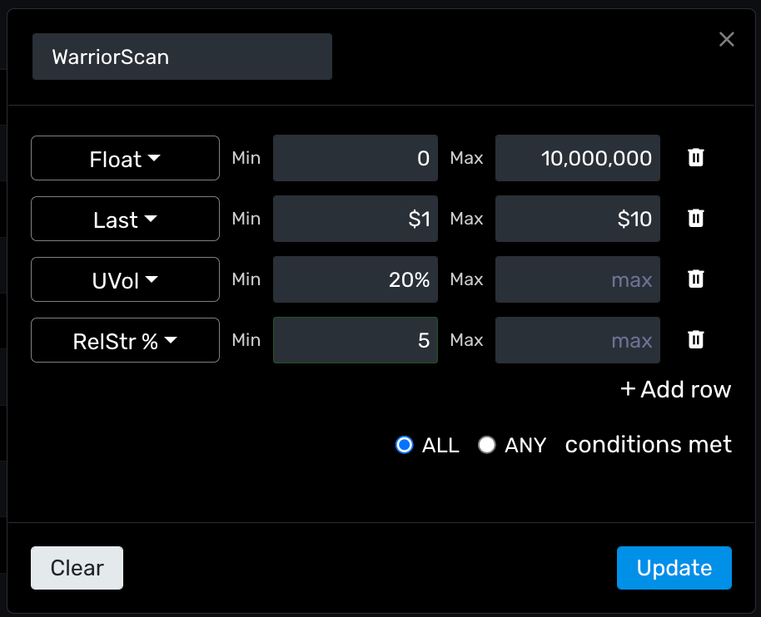Edit the WarriorScan name field
Image resolution: width=761 pixels, height=617 pixels.
click(182, 57)
